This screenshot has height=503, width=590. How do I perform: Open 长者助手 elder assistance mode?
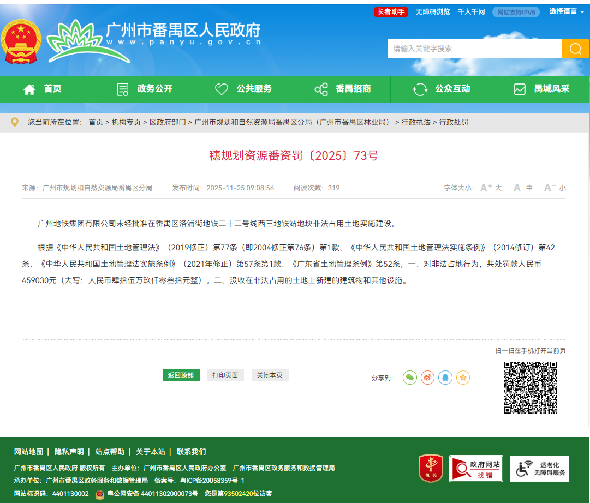tap(391, 11)
